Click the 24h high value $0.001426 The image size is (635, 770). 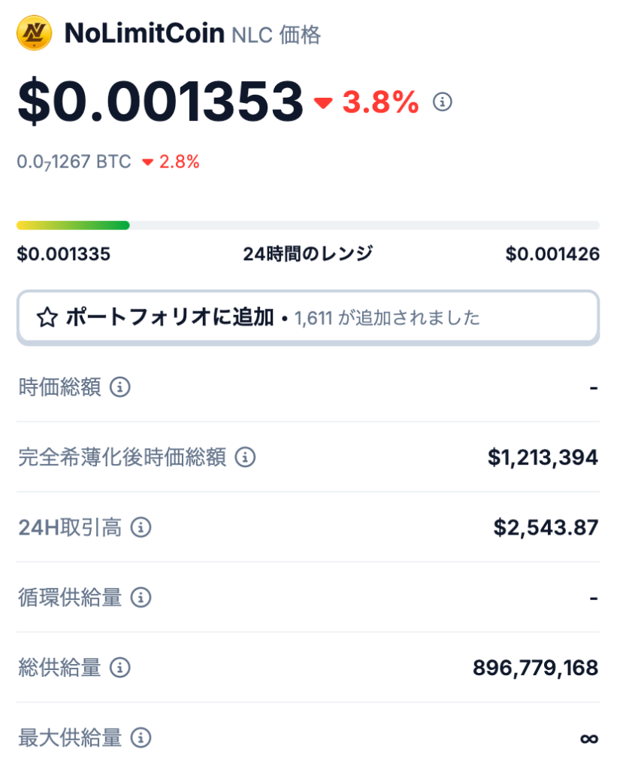552,254
